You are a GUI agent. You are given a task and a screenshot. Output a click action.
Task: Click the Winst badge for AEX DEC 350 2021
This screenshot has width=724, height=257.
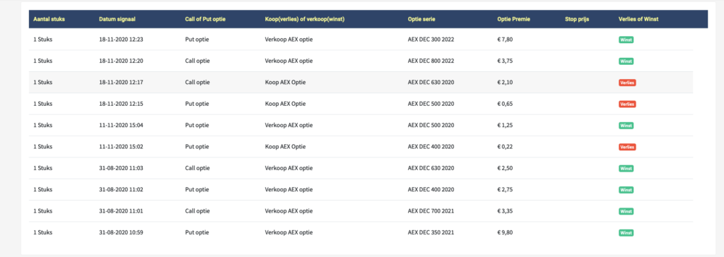coord(626,232)
